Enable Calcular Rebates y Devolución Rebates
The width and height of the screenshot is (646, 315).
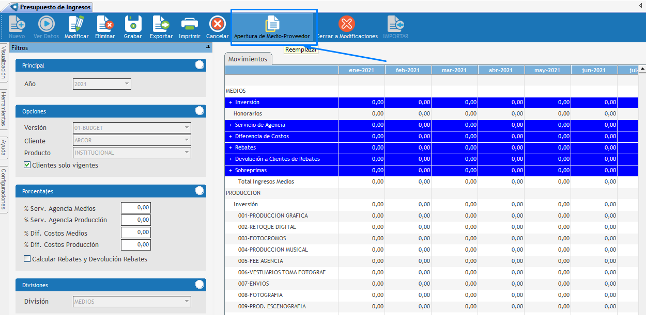[27, 259]
